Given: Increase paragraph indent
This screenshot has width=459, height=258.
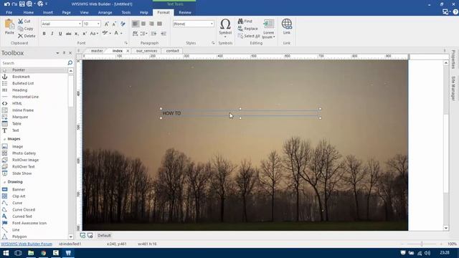Looking at the screenshot, I should [153, 34].
